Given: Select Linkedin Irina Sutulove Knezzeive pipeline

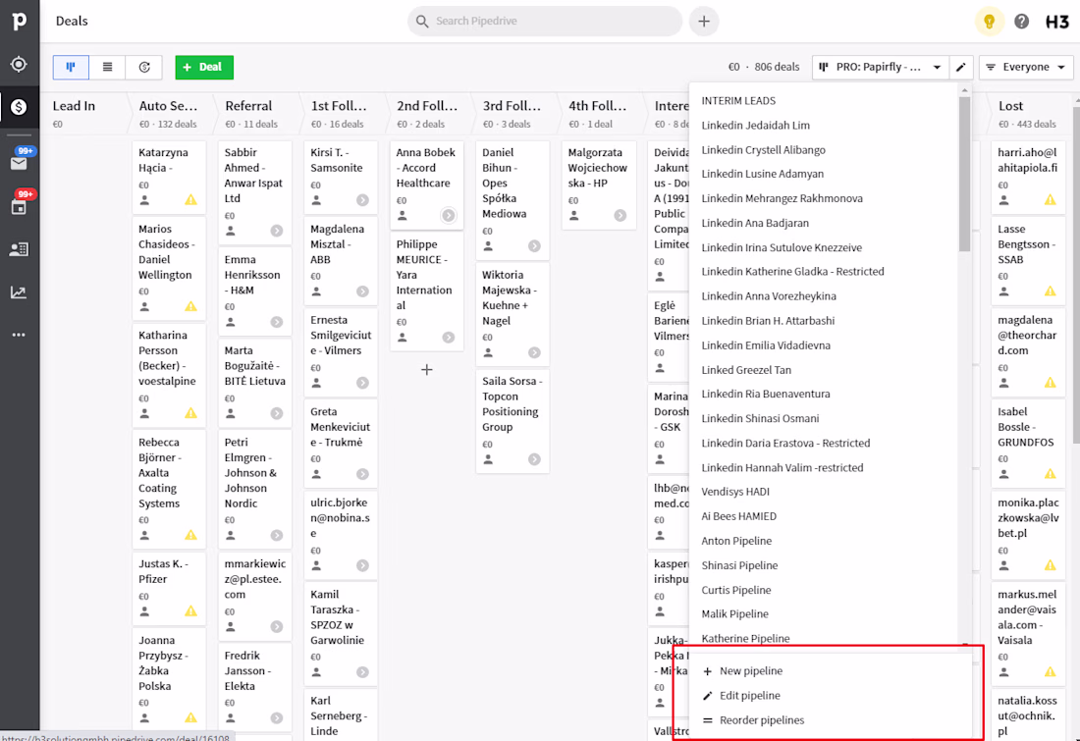Looking at the screenshot, I should click(x=782, y=248).
